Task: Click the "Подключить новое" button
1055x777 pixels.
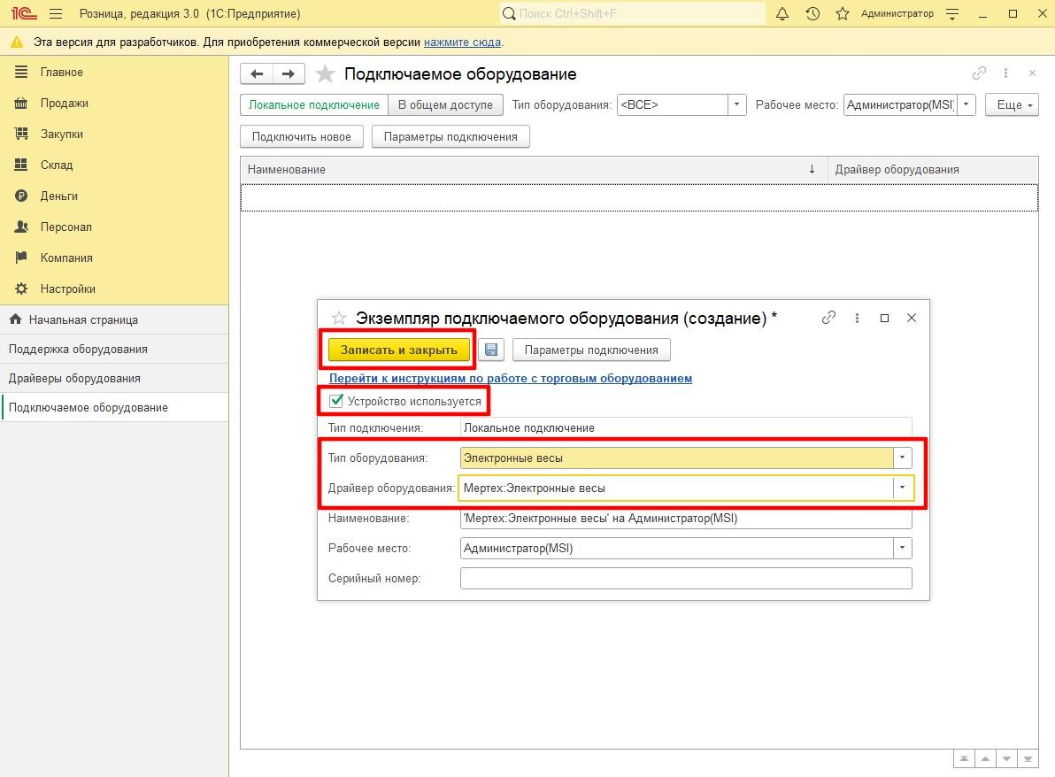Action: pos(301,136)
